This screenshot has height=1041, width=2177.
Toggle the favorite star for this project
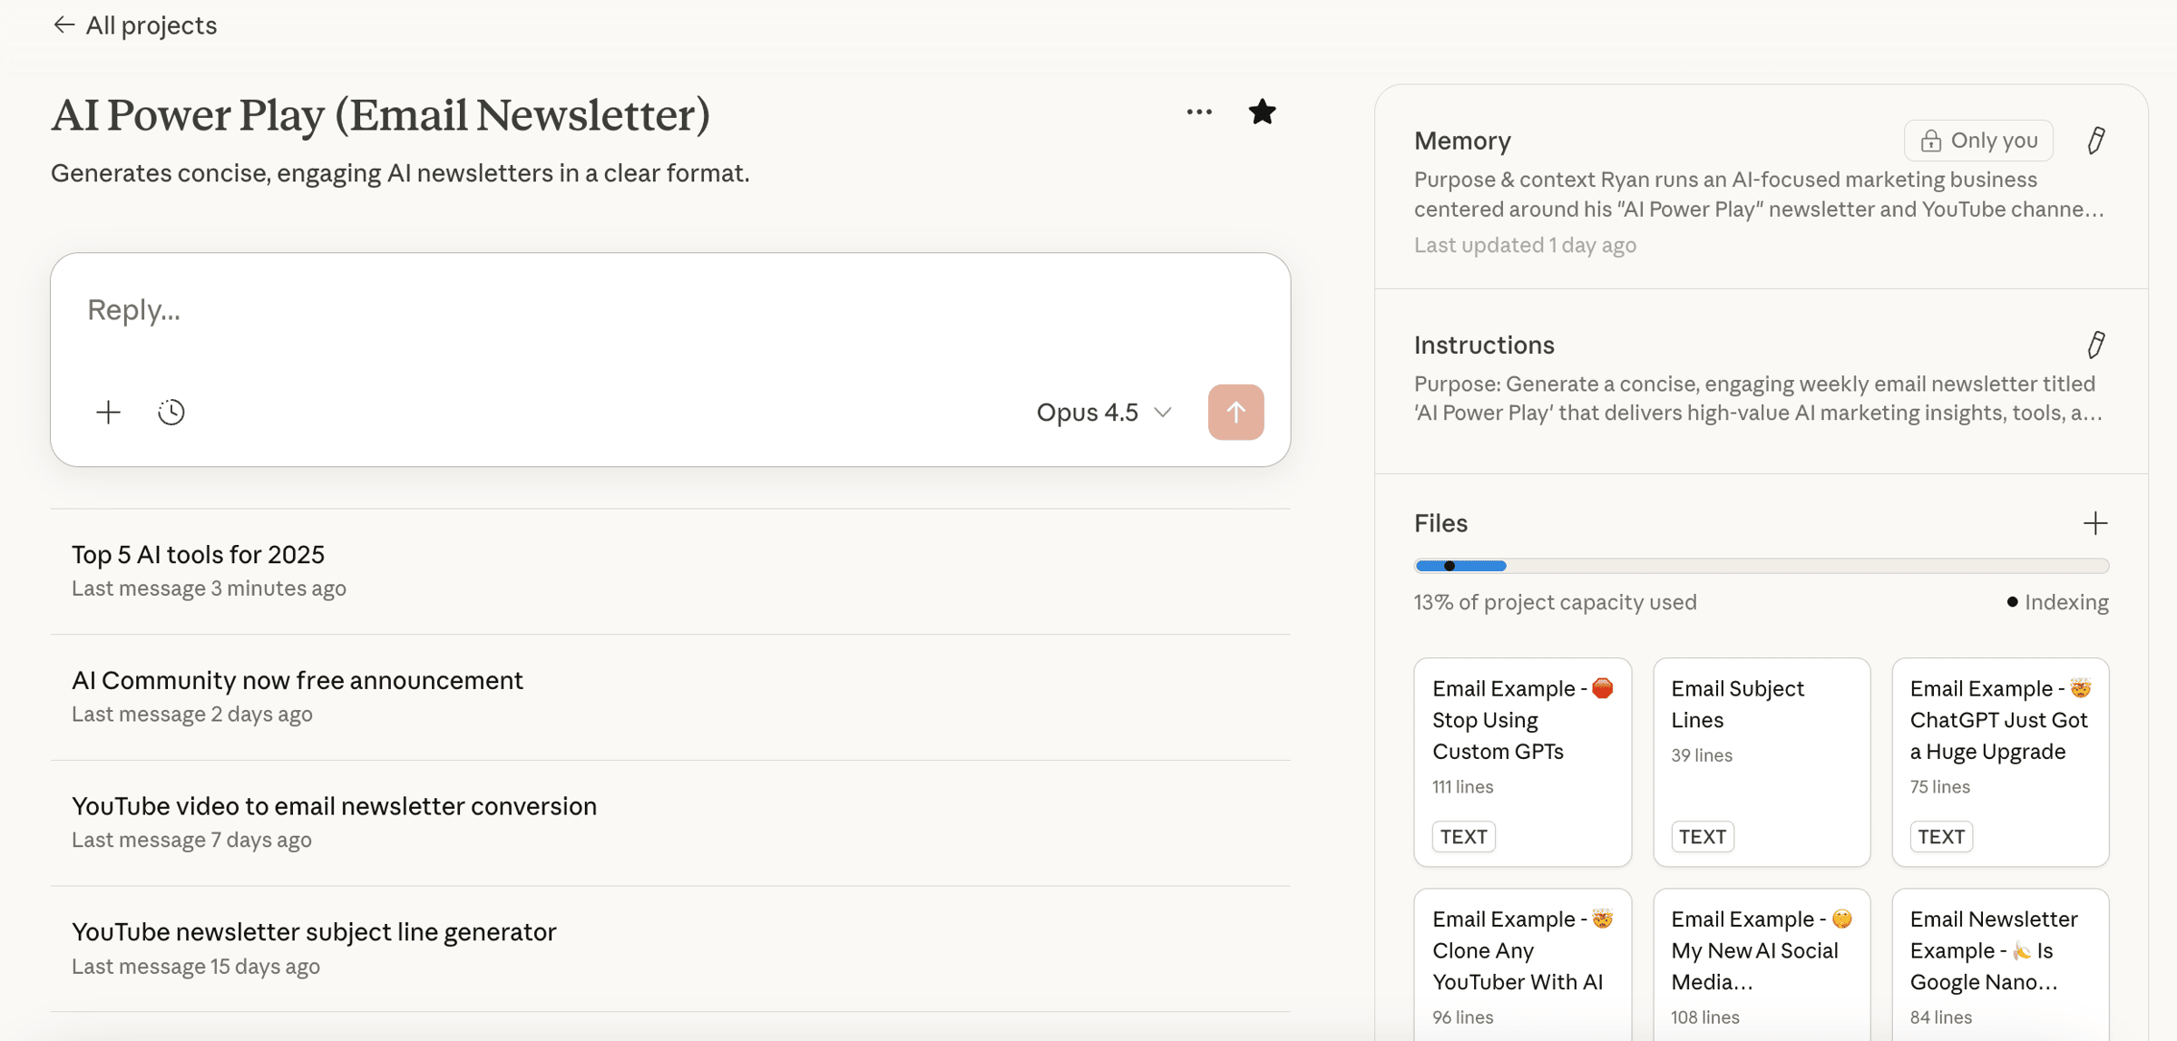click(x=1262, y=112)
